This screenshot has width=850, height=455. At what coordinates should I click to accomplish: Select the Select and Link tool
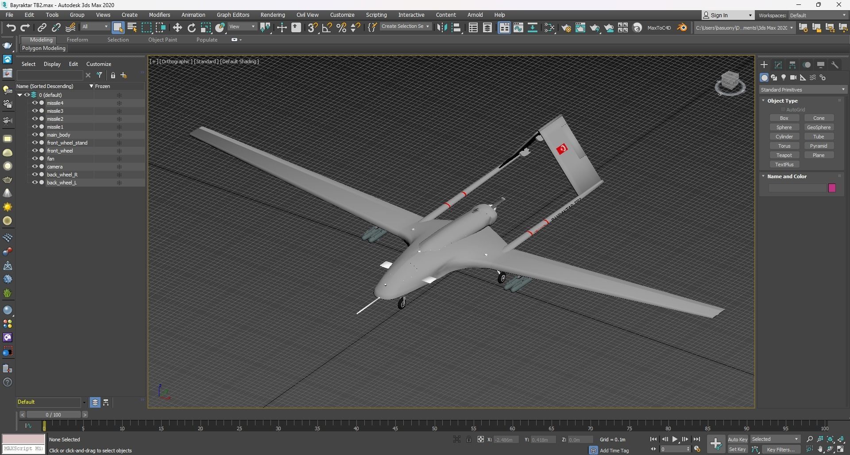tap(42, 27)
